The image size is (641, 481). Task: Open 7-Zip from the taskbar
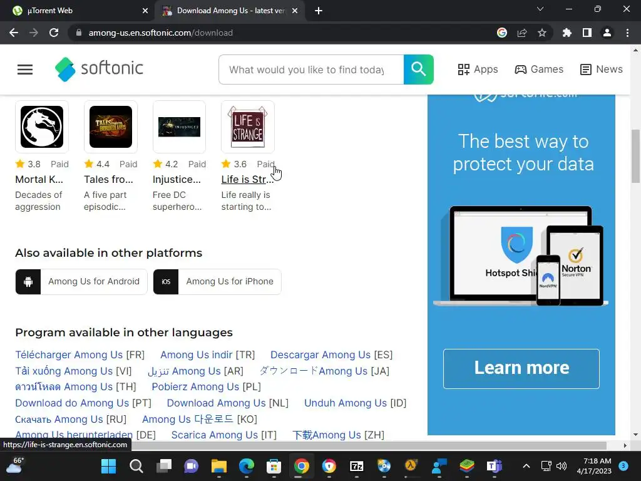356,466
